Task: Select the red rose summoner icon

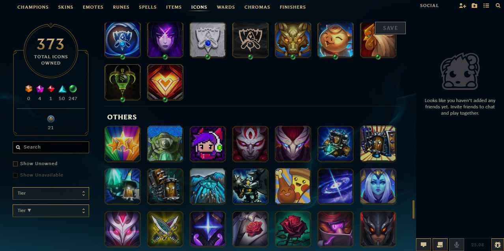Action: (x=293, y=229)
